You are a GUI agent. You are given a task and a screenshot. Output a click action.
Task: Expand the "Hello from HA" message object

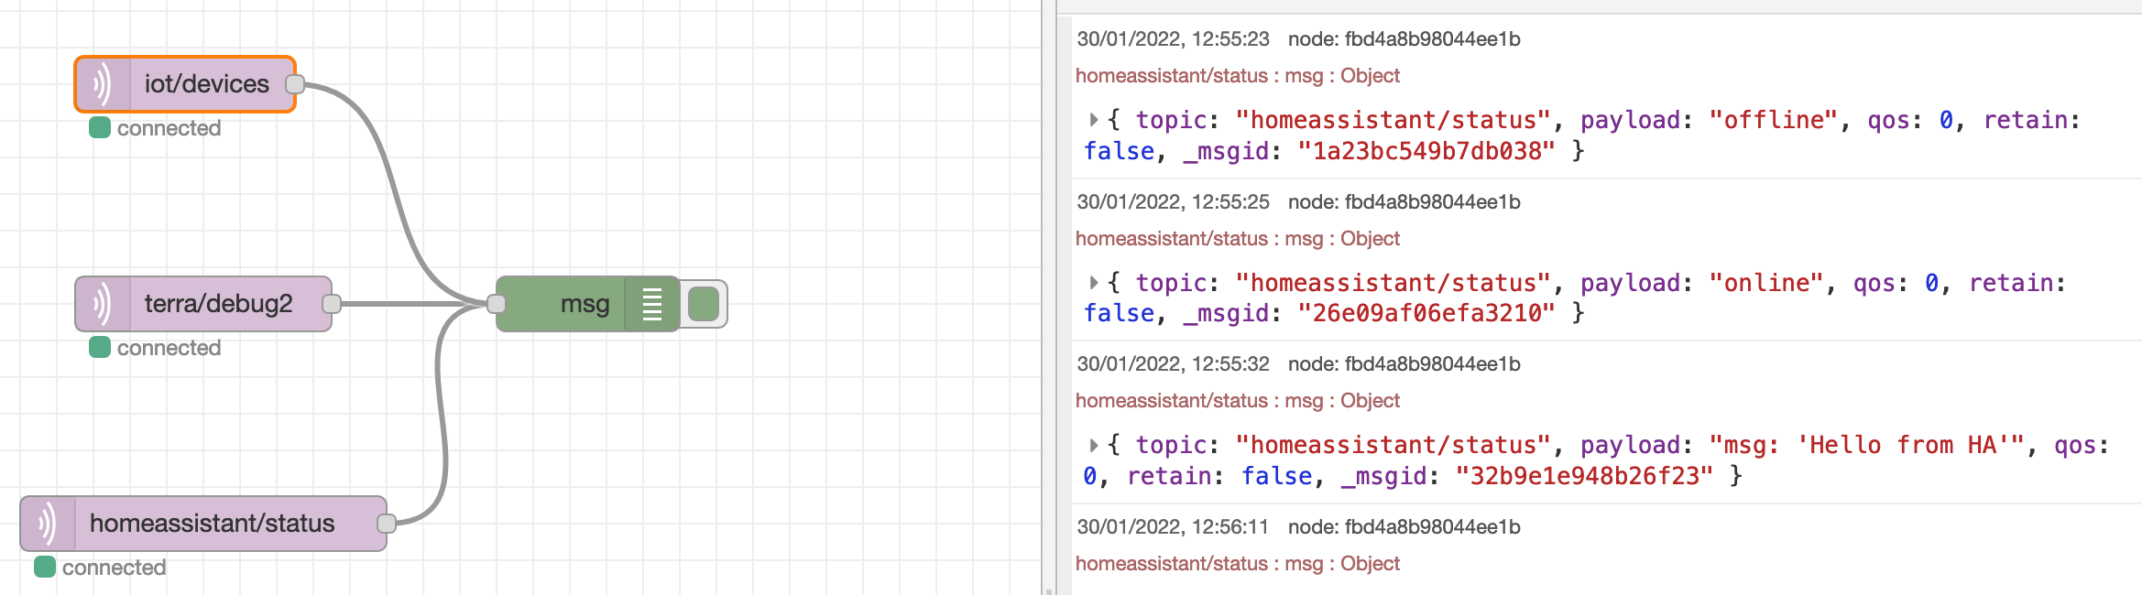click(x=1093, y=446)
